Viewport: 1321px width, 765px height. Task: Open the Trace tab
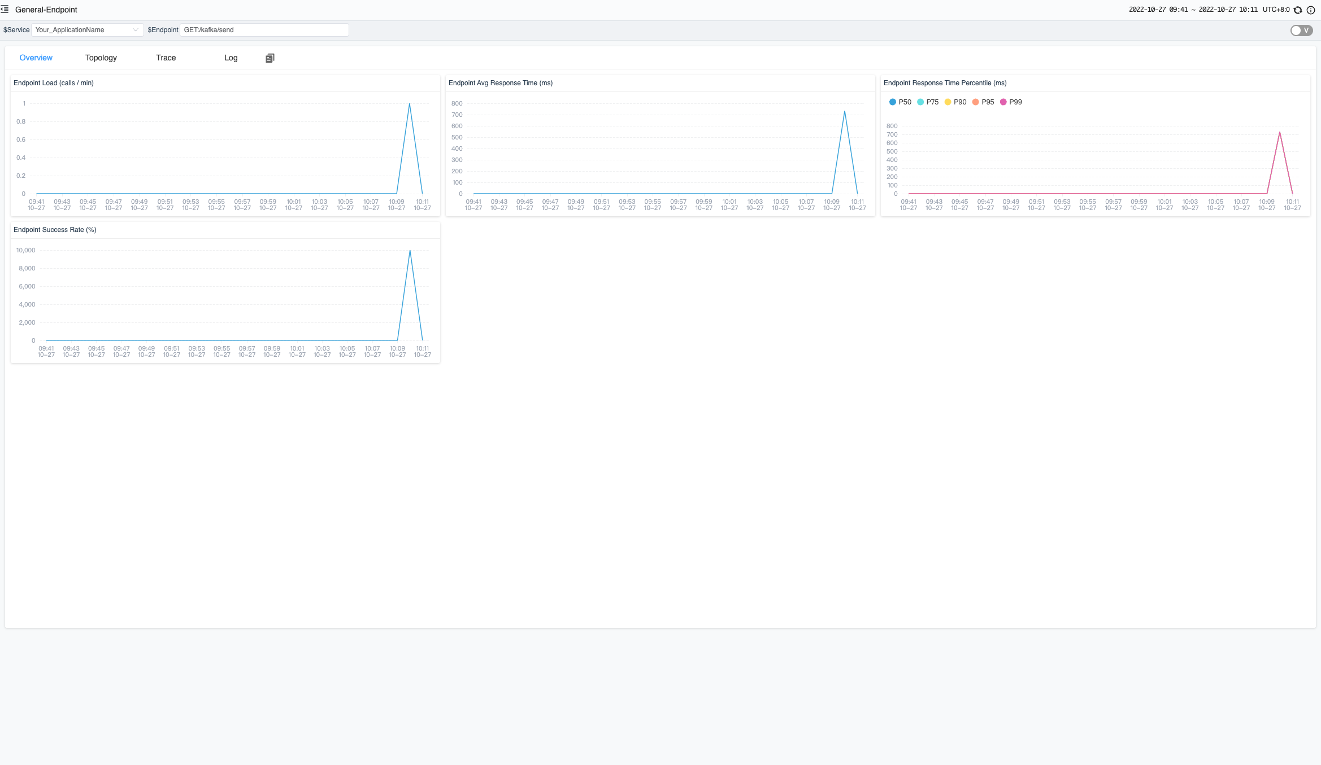point(166,58)
